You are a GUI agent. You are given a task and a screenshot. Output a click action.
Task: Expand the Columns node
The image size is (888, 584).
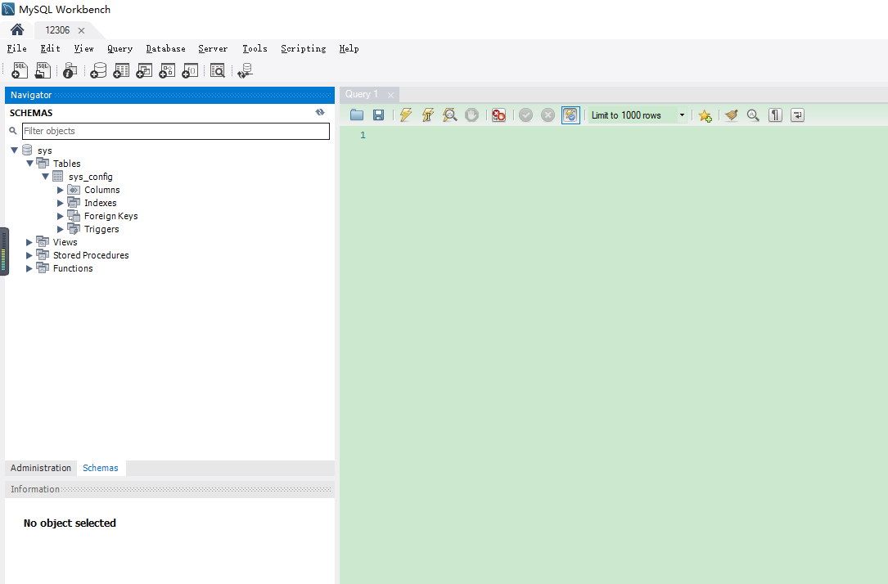point(60,190)
